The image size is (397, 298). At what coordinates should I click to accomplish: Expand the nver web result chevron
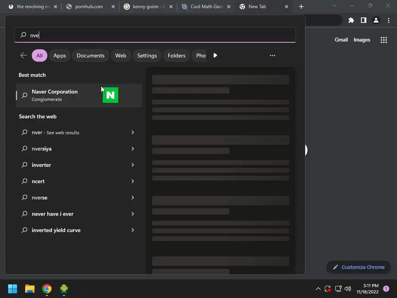click(133, 132)
